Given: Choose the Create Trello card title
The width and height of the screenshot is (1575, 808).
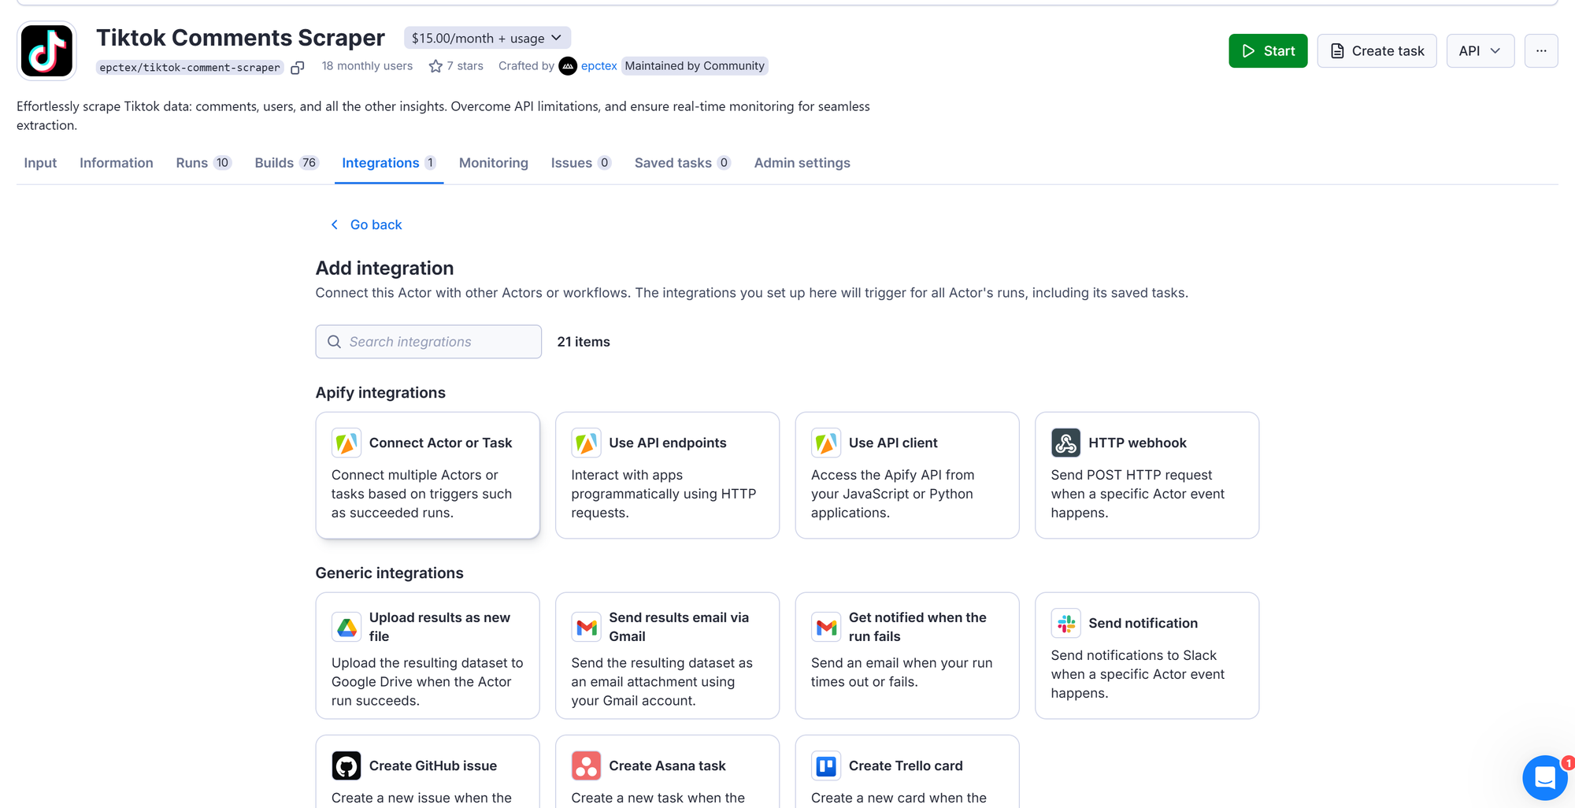Looking at the screenshot, I should tap(906, 765).
